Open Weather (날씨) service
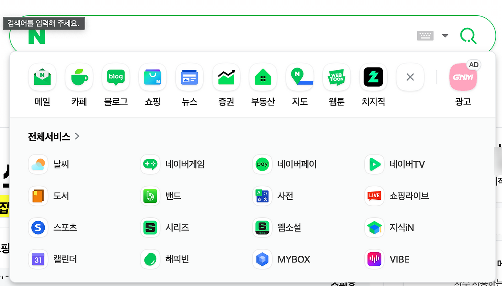Viewport: 502px width, 286px height. click(49, 164)
